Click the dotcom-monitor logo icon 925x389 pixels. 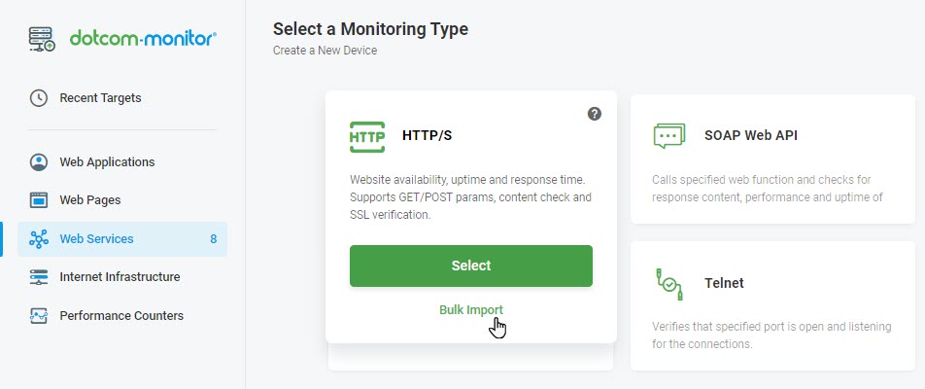coord(42,39)
